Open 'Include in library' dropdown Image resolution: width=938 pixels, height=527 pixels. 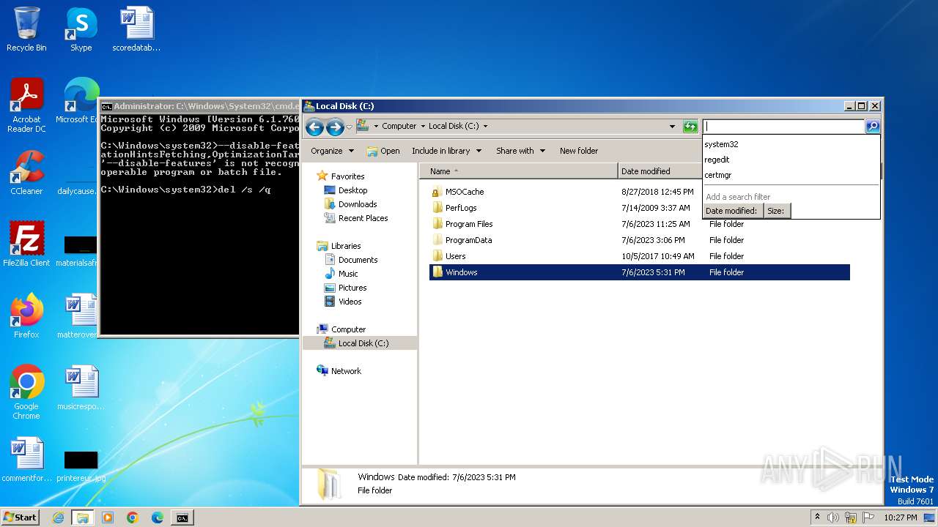[x=446, y=151]
